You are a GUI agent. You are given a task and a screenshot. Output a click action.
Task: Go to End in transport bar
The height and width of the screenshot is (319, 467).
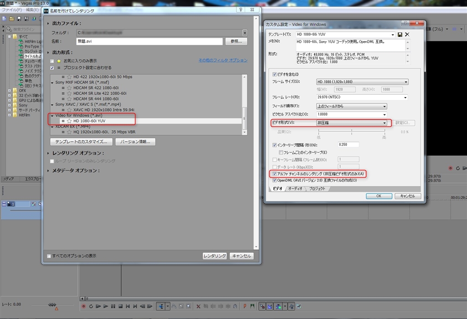pos(135,306)
